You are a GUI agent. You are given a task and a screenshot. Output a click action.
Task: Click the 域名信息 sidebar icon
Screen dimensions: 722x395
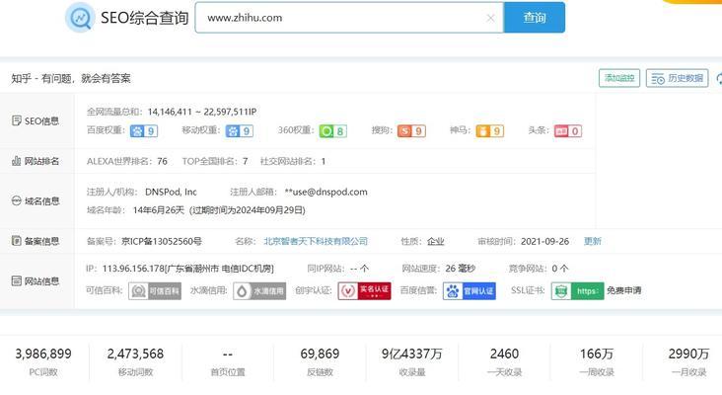[17, 201]
